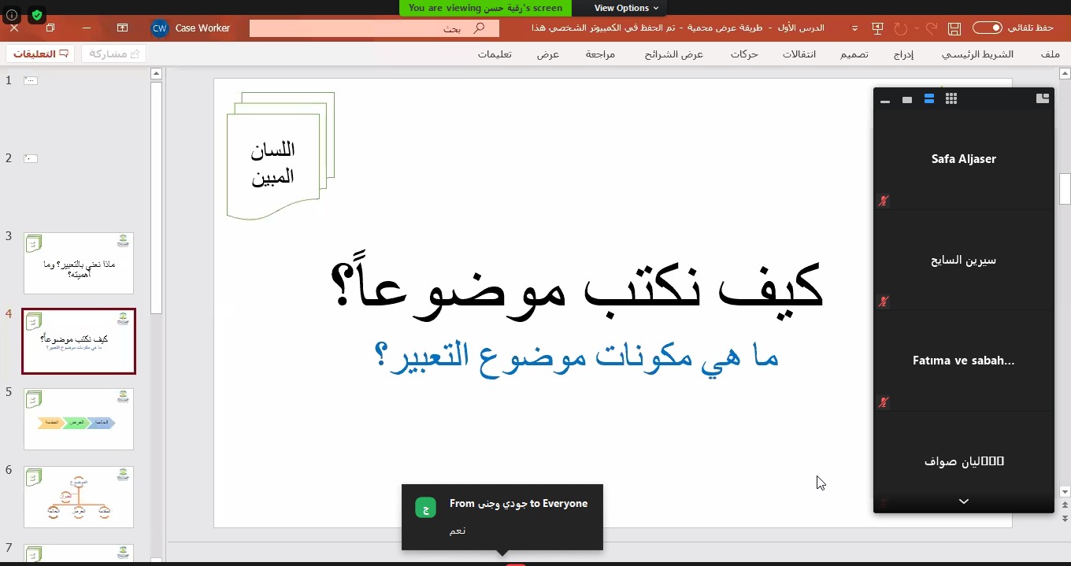Open the مراجعة (Review) tab
The height and width of the screenshot is (566, 1071).
click(x=600, y=54)
